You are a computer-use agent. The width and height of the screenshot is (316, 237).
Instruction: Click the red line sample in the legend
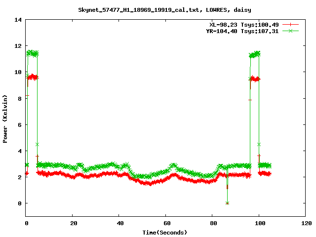(x=290, y=25)
